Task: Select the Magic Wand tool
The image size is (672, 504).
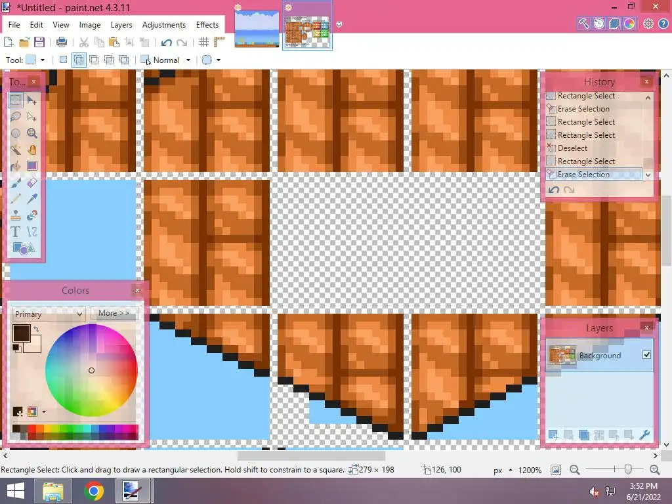Action: 16,150
